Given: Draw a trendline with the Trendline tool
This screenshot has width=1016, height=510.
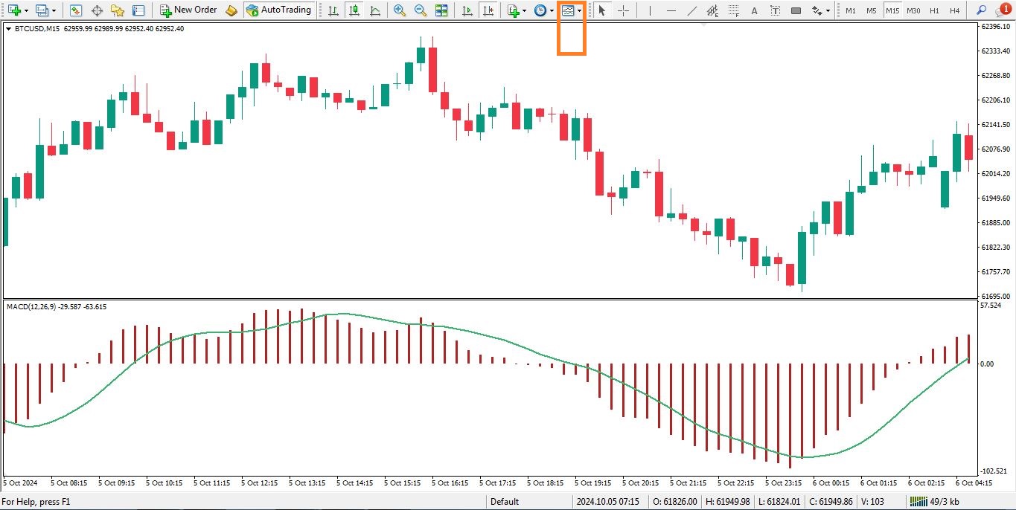Looking at the screenshot, I should tap(691, 10).
